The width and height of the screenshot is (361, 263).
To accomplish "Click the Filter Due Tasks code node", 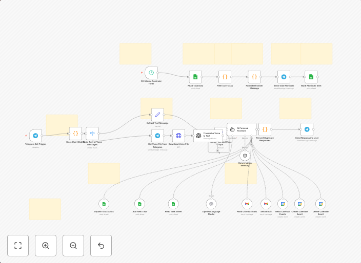I will point(225,77).
